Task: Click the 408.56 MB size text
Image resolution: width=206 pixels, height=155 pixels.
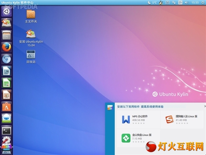Action: tap(138, 120)
